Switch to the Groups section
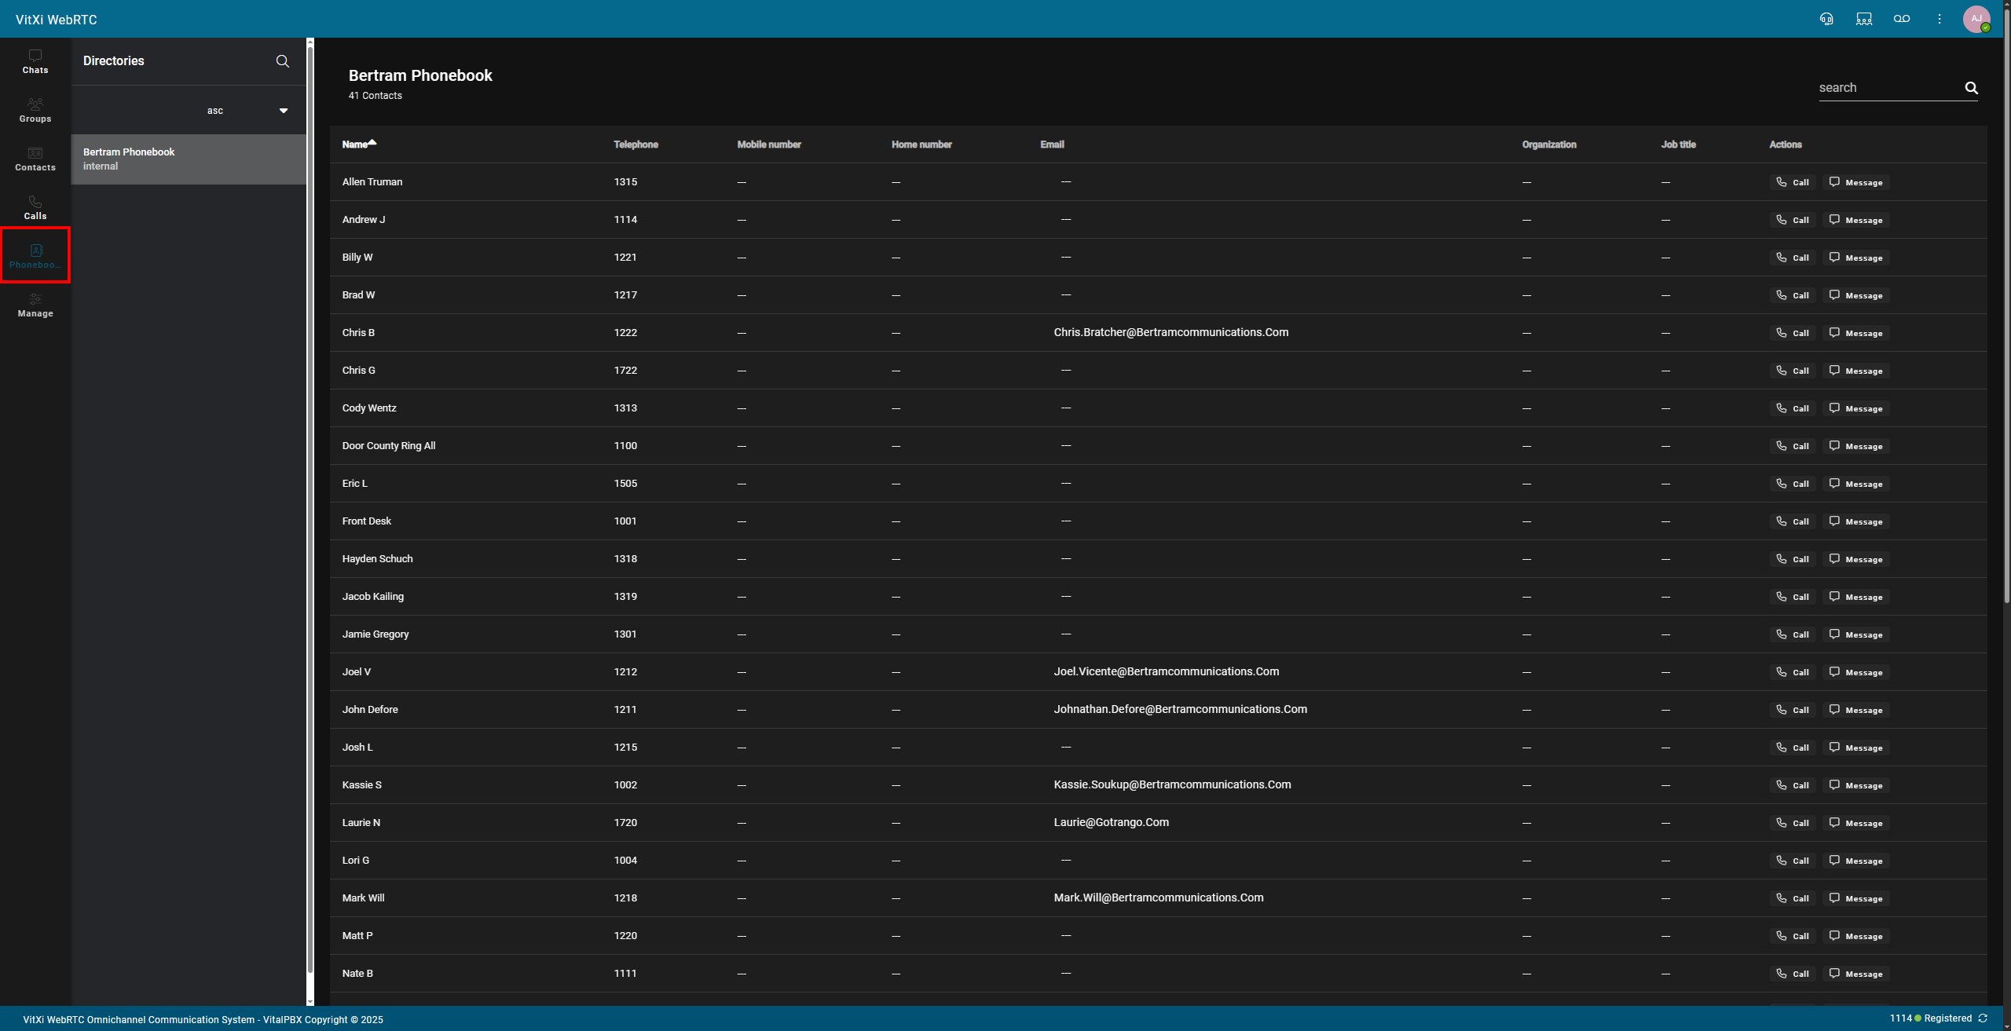This screenshot has width=2011, height=1031. 35,110
